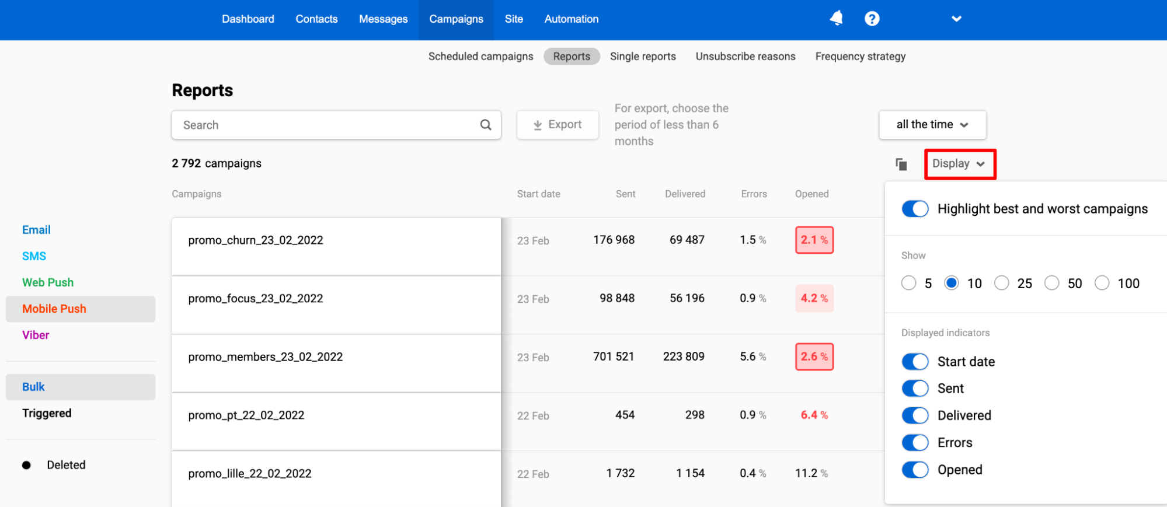Screen dimensions: 1167x507
Task: Expand the account chevron in header
Action: (x=956, y=19)
